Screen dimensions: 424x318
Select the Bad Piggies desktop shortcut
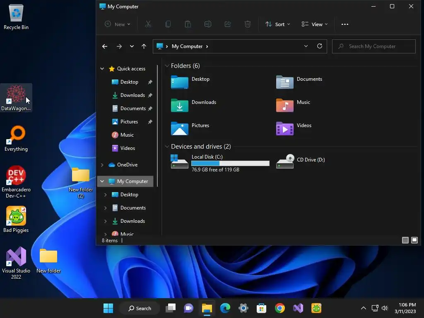coord(16,219)
